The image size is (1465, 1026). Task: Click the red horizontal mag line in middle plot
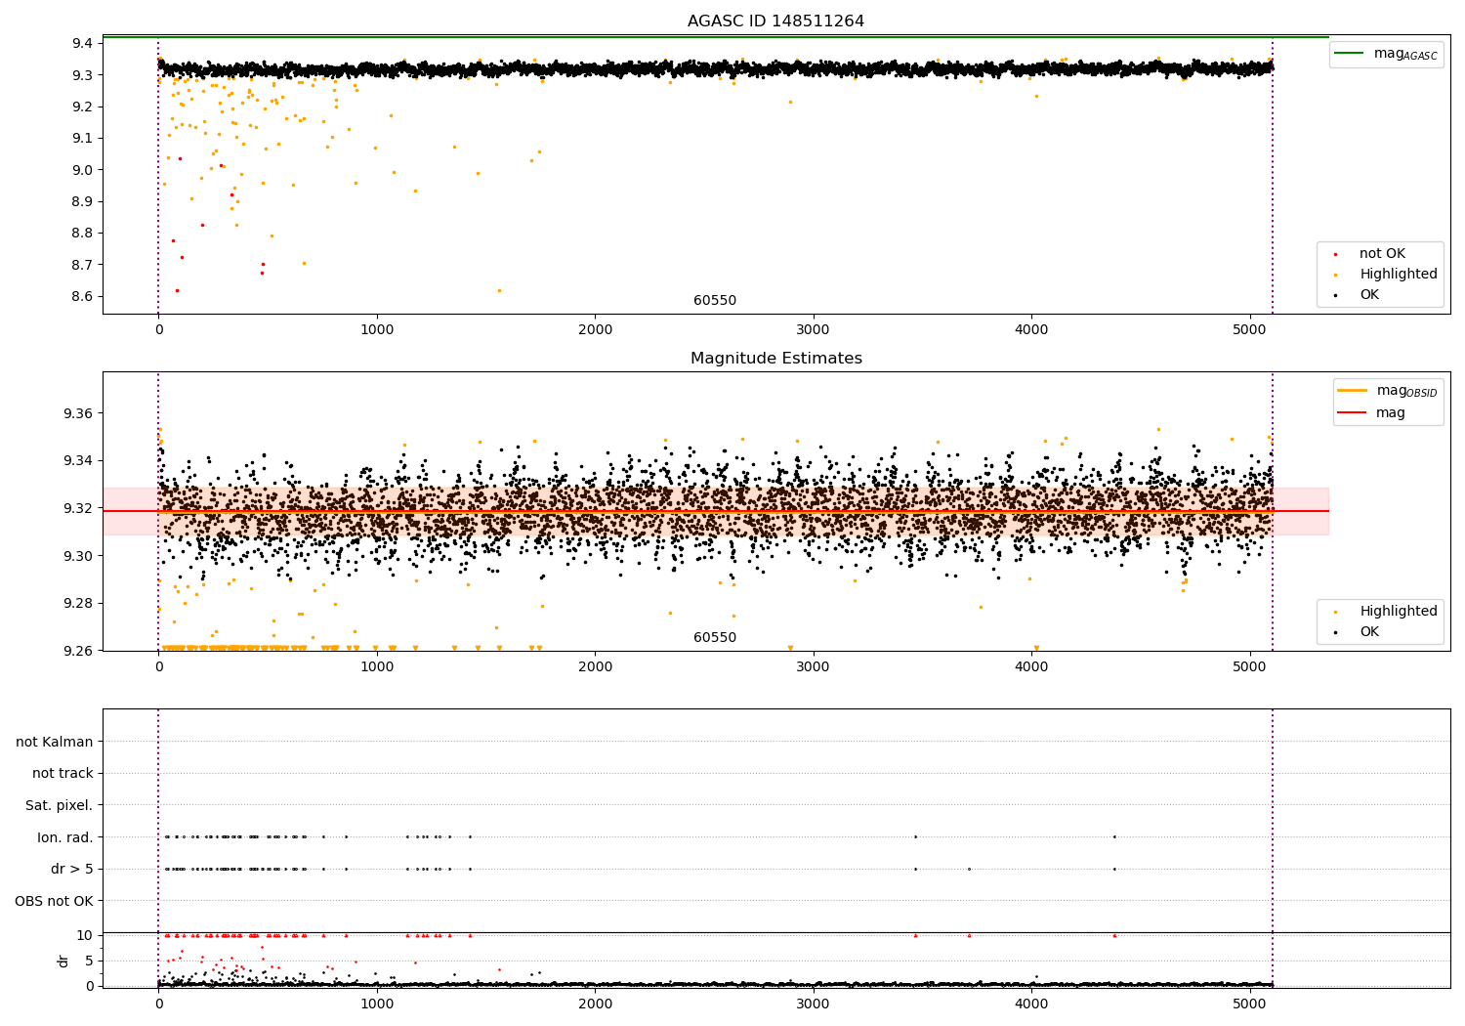[716, 511]
